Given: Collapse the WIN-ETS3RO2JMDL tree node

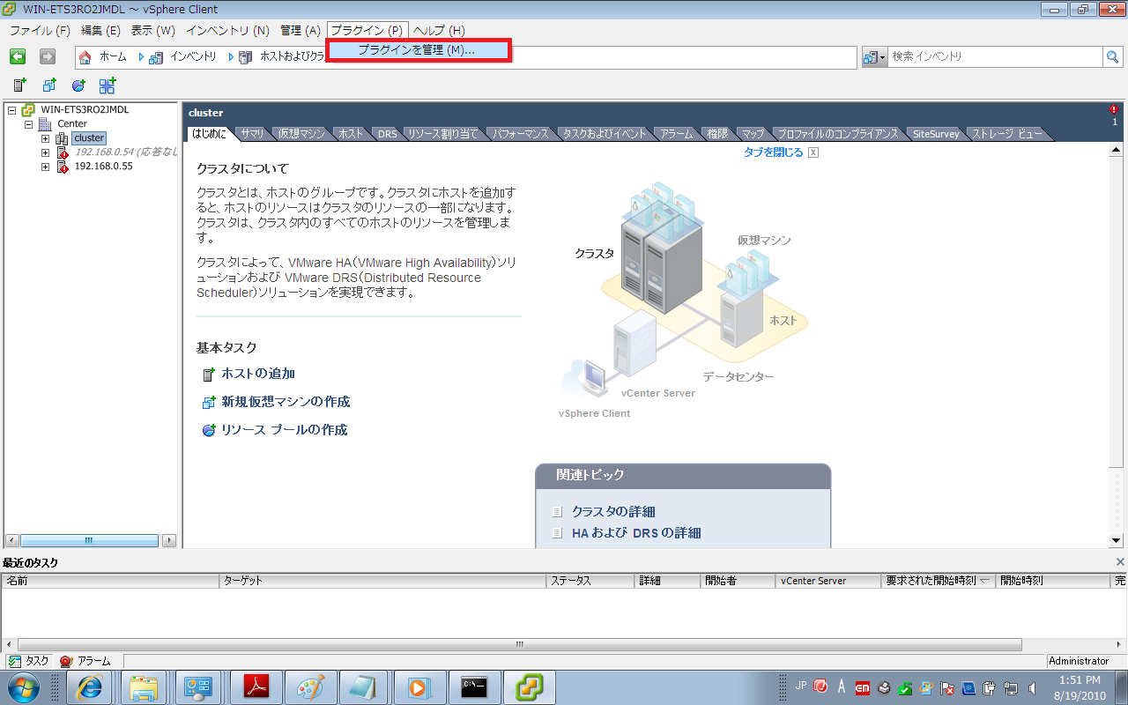Looking at the screenshot, I should tap(12, 110).
